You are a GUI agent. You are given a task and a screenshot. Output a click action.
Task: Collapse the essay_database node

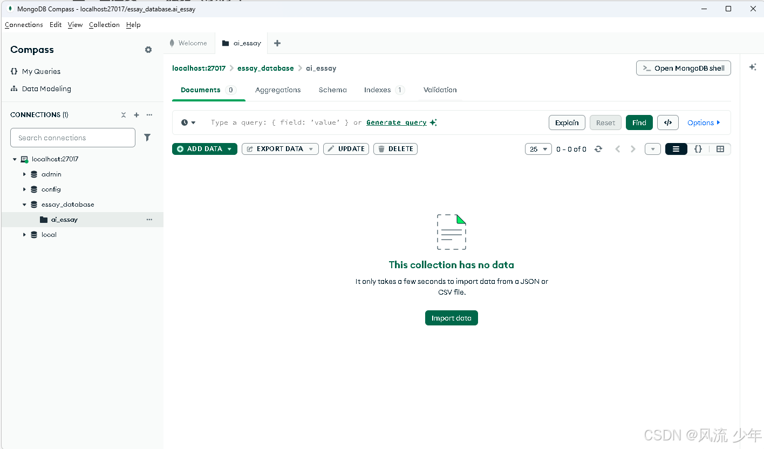(x=24, y=205)
